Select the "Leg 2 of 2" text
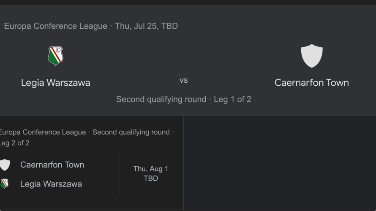Viewport: 376px width, 211px height. [14, 143]
